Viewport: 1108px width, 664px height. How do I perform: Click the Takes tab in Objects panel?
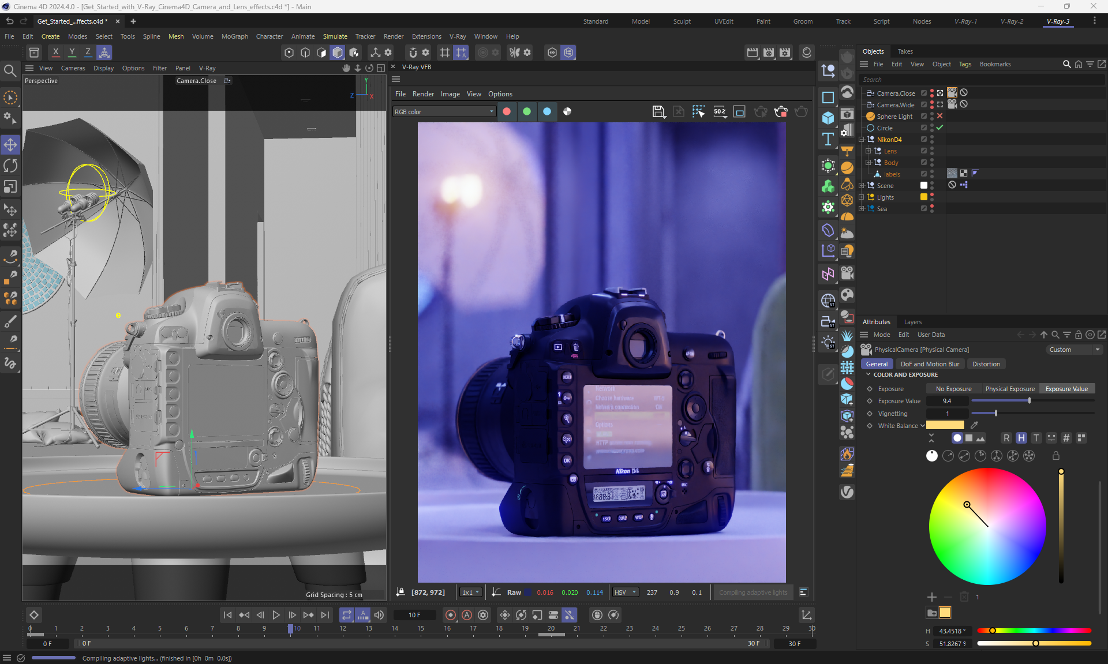click(905, 51)
